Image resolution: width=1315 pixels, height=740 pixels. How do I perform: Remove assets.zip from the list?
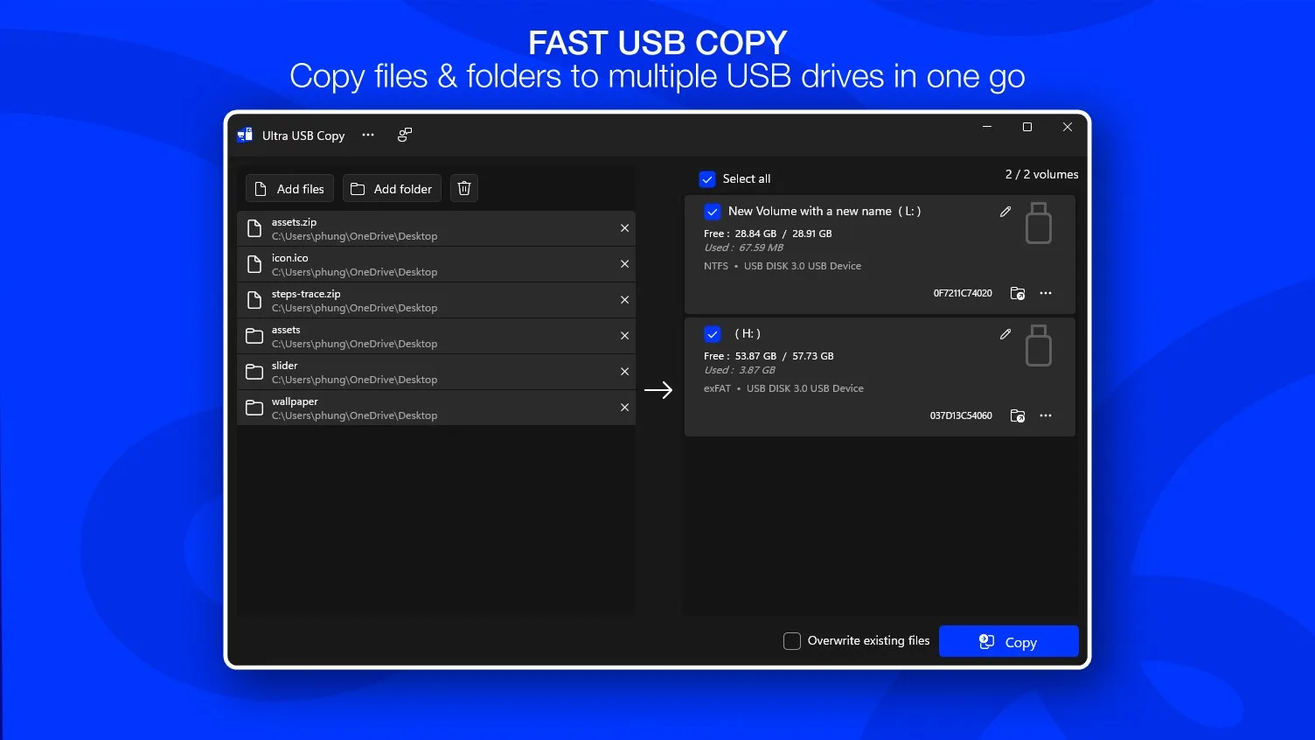click(624, 228)
